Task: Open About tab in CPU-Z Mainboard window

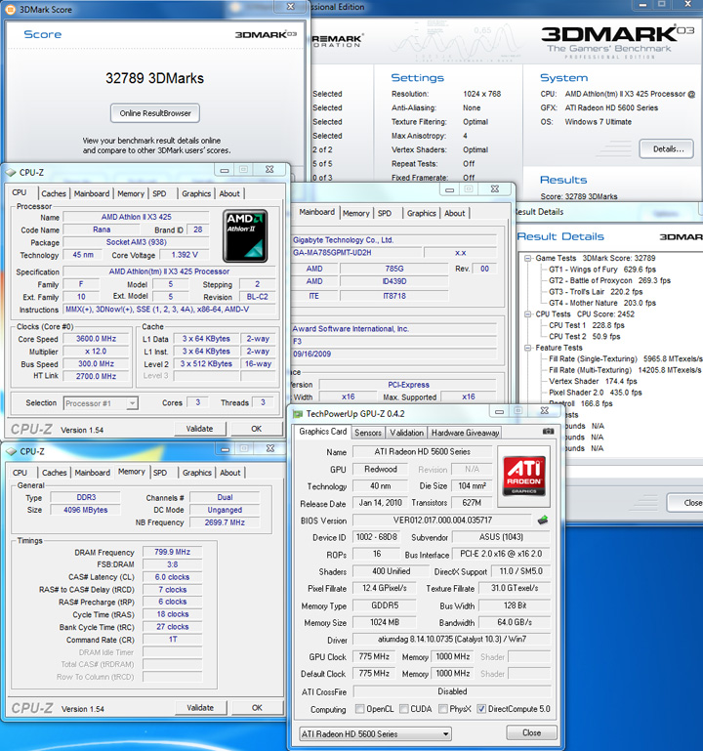Action: [x=454, y=213]
